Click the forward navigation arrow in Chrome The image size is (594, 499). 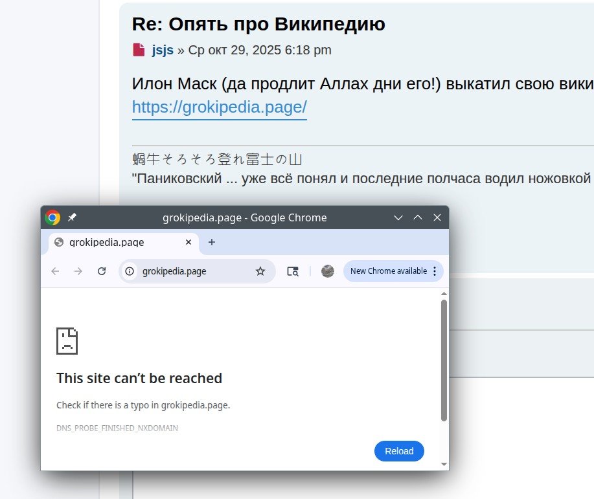pos(78,271)
